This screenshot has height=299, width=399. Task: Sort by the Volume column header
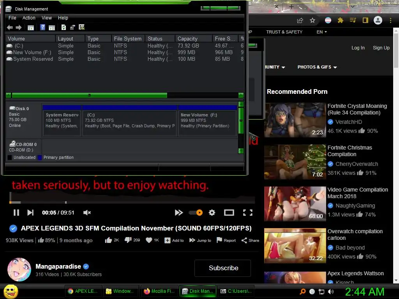click(30, 39)
